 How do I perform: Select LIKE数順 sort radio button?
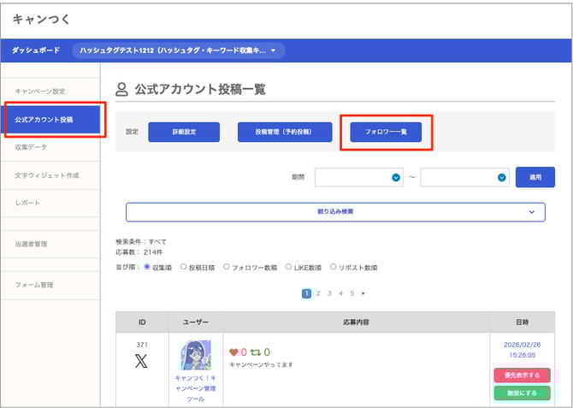[x=288, y=267]
